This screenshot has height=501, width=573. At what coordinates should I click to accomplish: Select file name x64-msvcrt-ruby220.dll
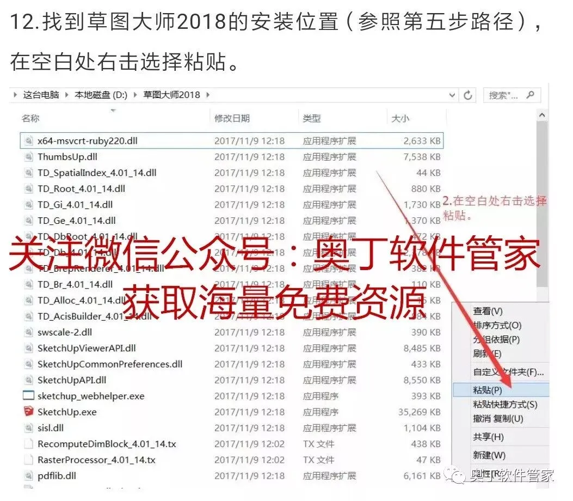tap(88, 141)
